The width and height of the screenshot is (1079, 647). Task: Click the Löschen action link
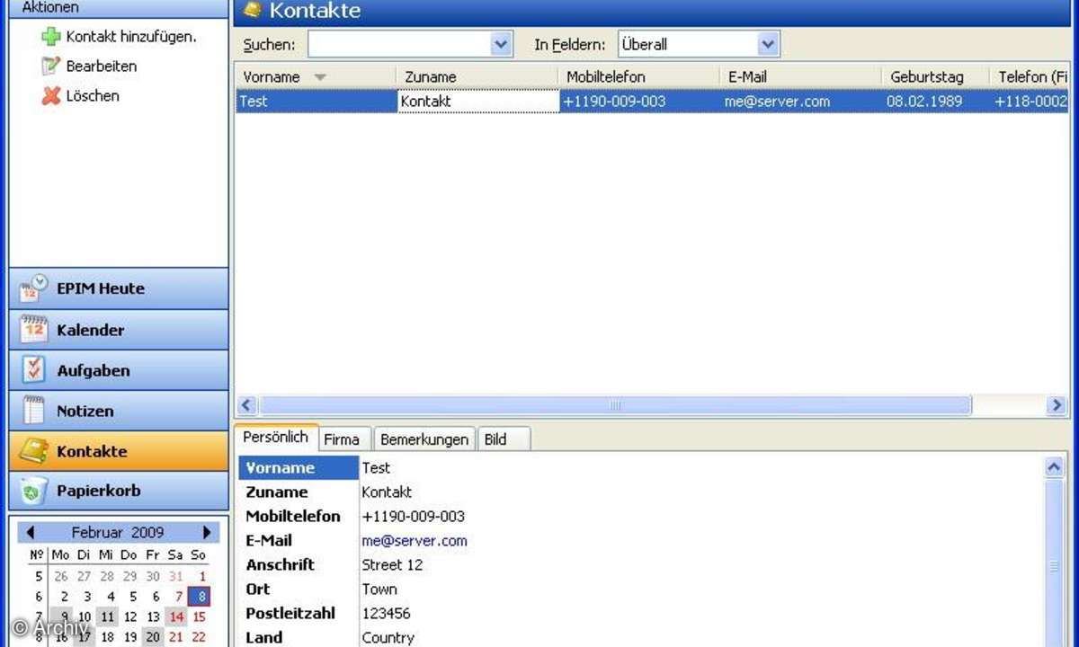pos(93,95)
